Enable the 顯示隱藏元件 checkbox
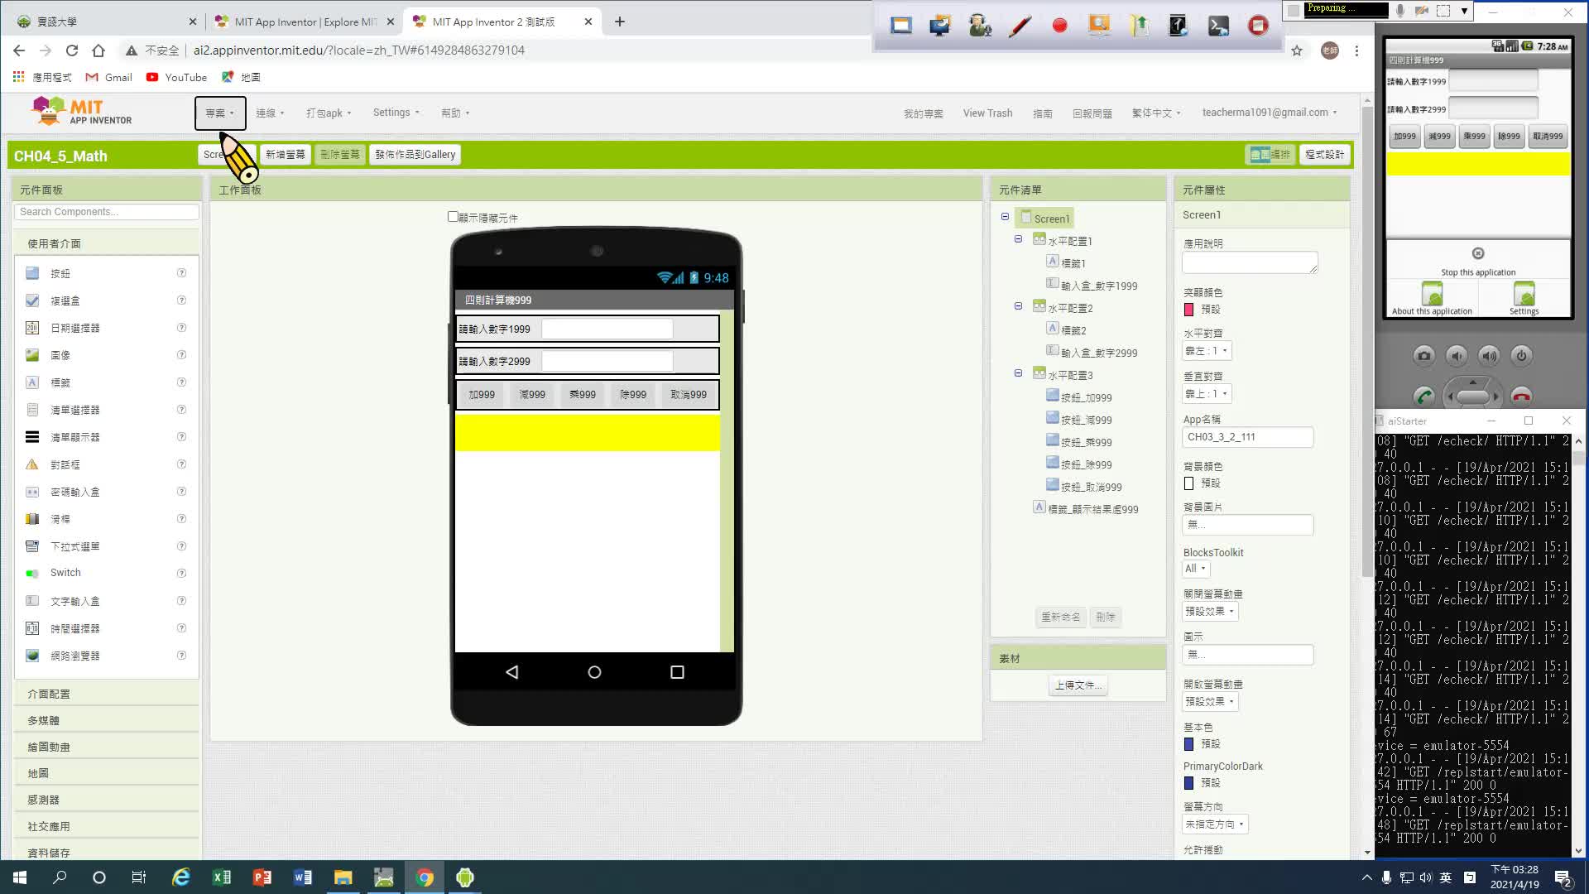The height and width of the screenshot is (894, 1589). [x=453, y=217]
